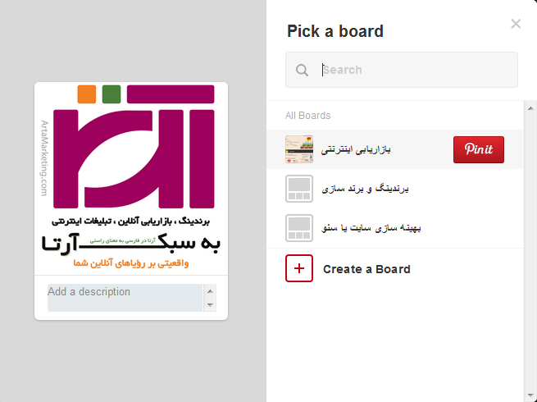This screenshot has width=537, height=402.
Task: Close the Pick a board dialog
Action: coord(516,24)
